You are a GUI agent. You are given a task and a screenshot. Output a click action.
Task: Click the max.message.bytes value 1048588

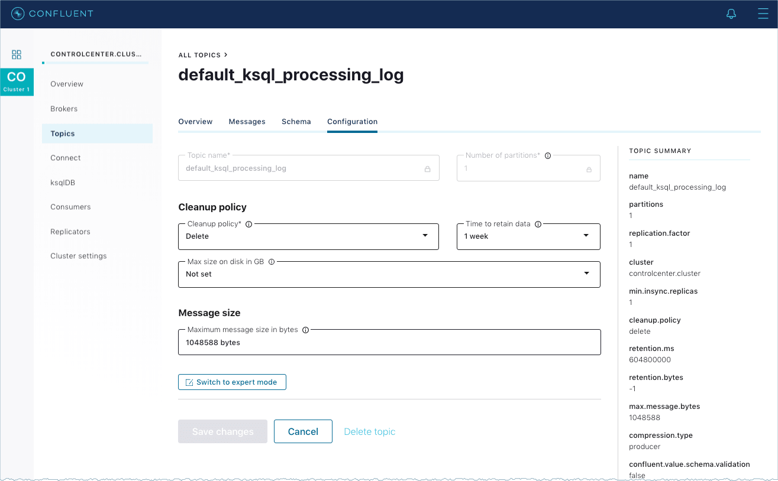644,418
